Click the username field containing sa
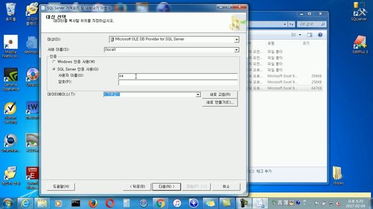The image size is (373, 209). (x=178, y=76)
